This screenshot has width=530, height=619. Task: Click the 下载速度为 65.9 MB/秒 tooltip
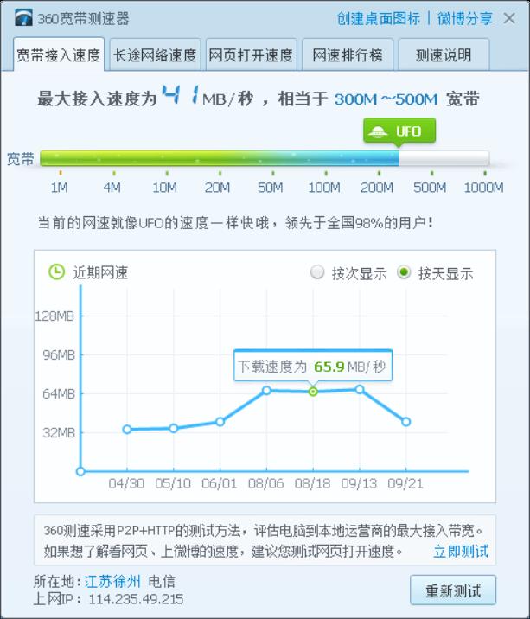click(313, 366)
